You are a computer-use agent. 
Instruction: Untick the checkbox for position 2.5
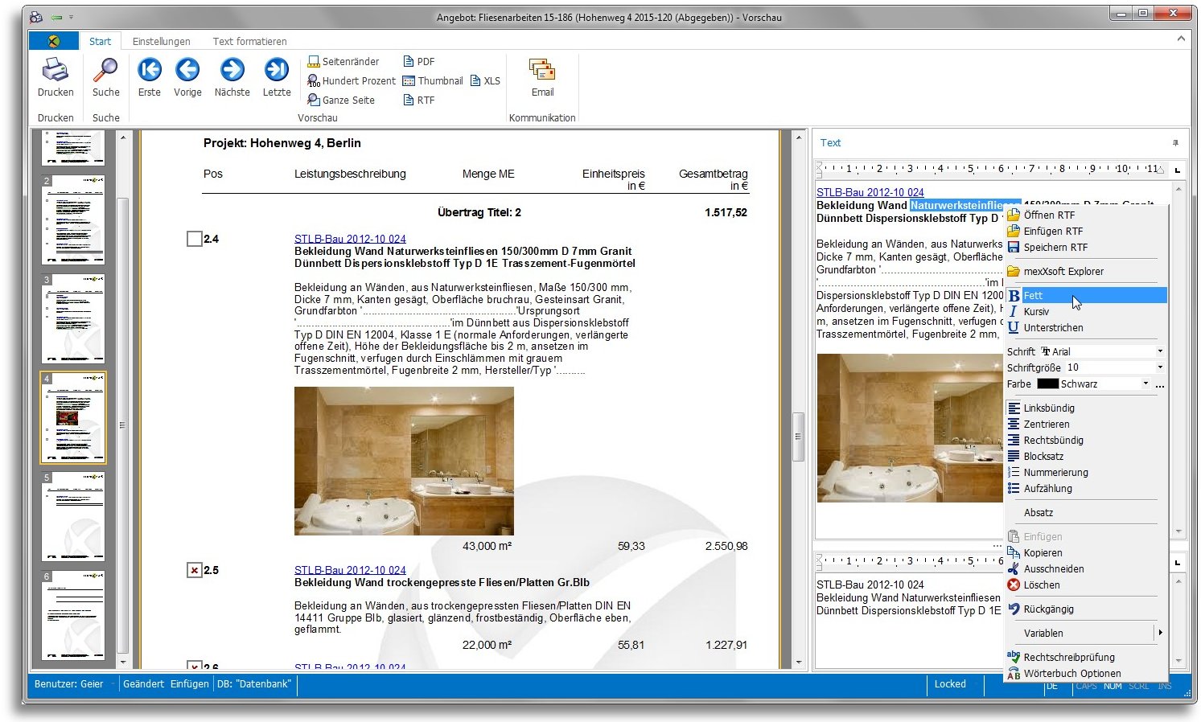click(194, 570)
